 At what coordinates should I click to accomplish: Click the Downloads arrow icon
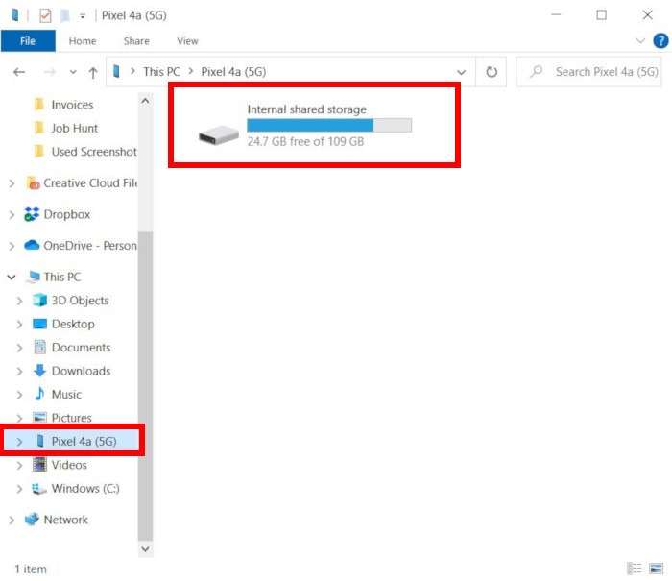[x=40, y=371]
